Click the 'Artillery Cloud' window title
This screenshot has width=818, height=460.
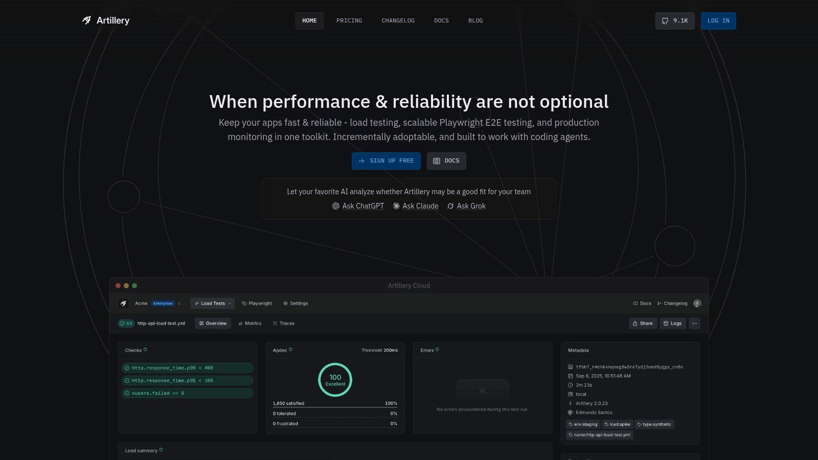tap(409, 286)
